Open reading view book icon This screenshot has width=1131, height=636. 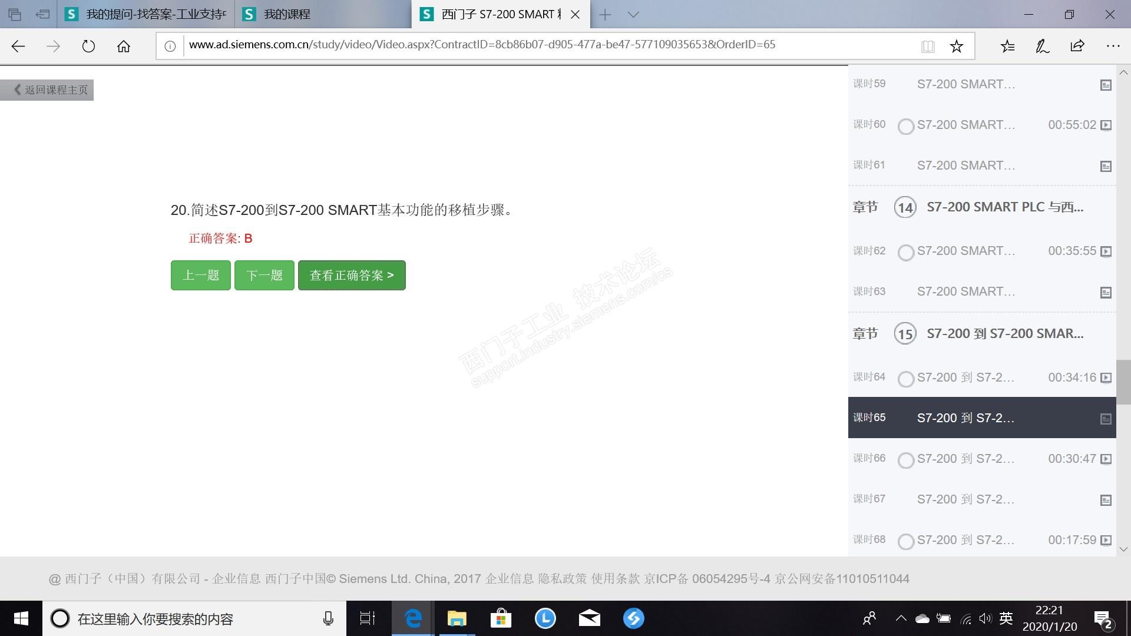pos(928,46)
